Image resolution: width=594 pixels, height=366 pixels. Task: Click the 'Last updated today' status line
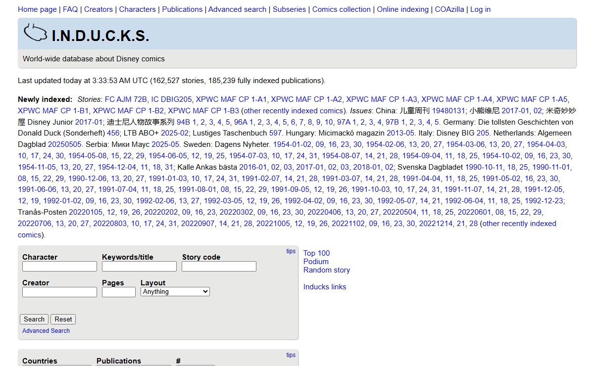[172, 81]
